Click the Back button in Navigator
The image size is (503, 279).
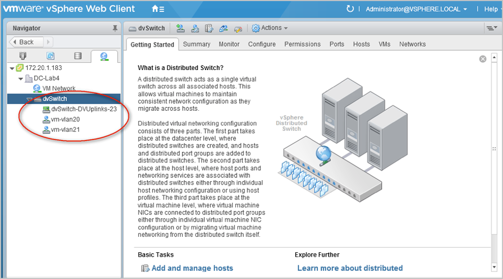[x=26, y=42]
